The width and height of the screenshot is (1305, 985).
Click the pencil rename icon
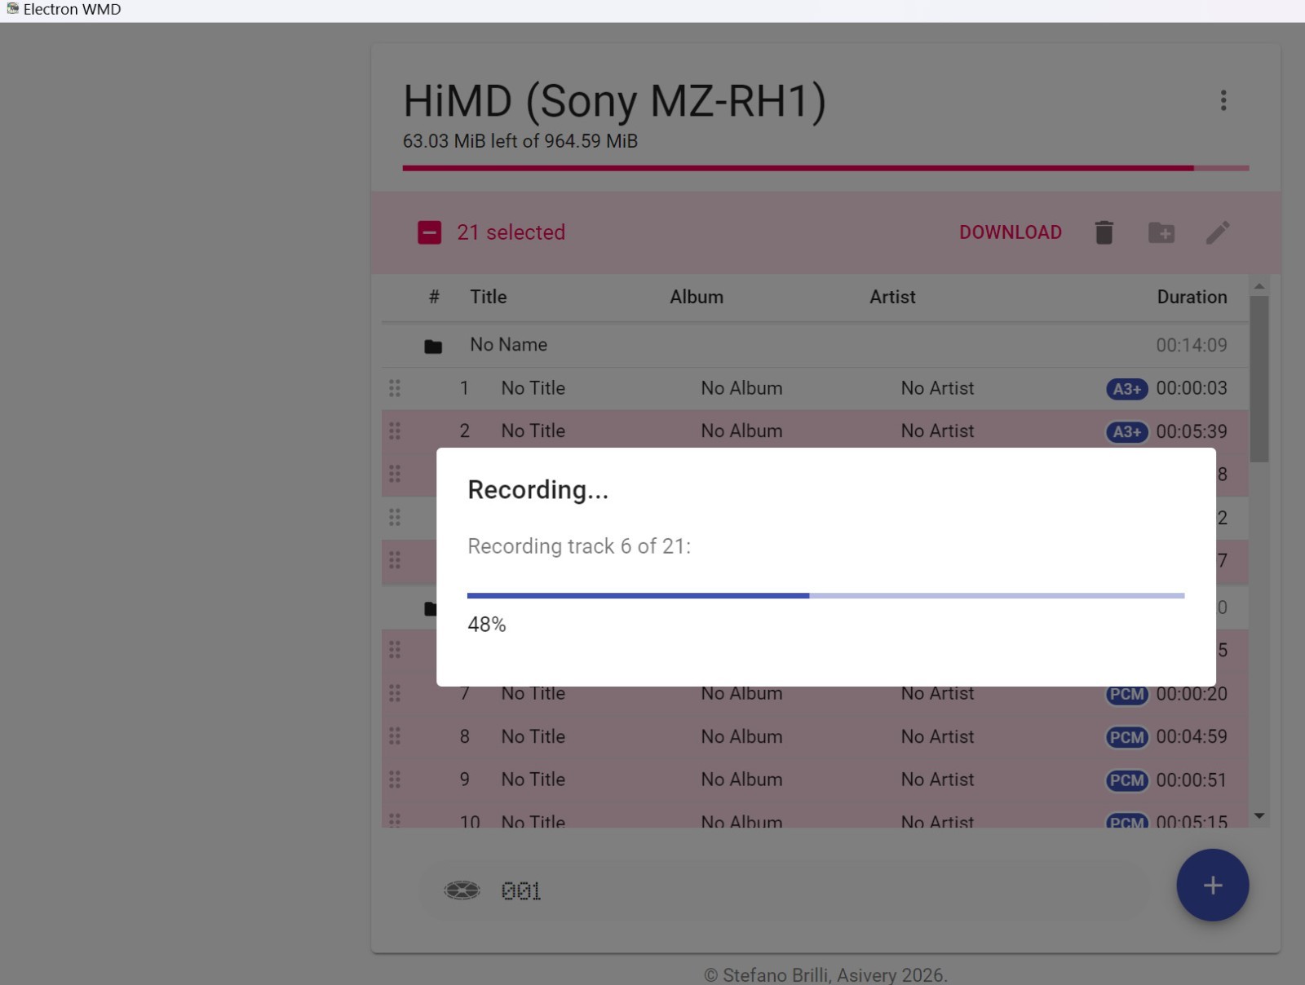pyautogui.click(x=1218, y=232)
